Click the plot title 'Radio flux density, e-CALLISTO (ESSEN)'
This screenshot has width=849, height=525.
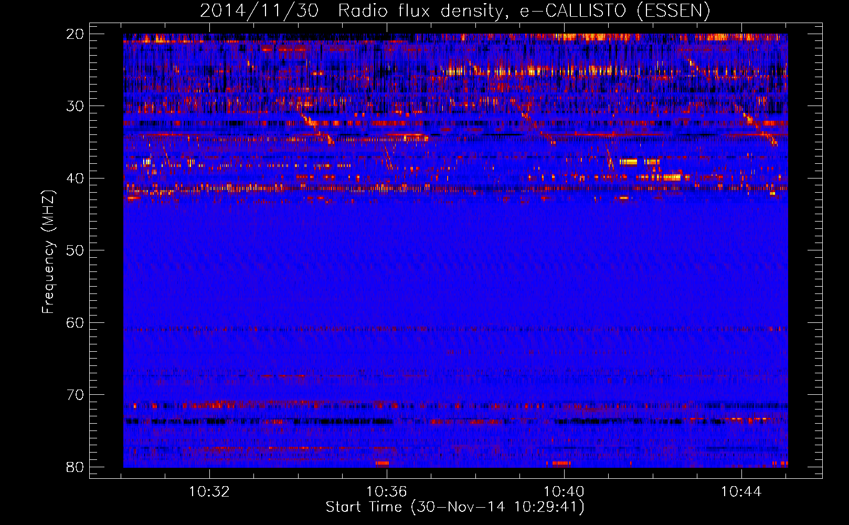tap(524, 10)
